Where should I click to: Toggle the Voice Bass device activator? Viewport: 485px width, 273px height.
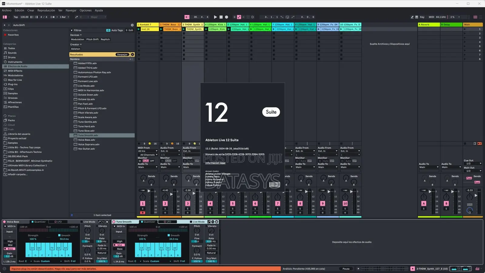tap(4, 222)
